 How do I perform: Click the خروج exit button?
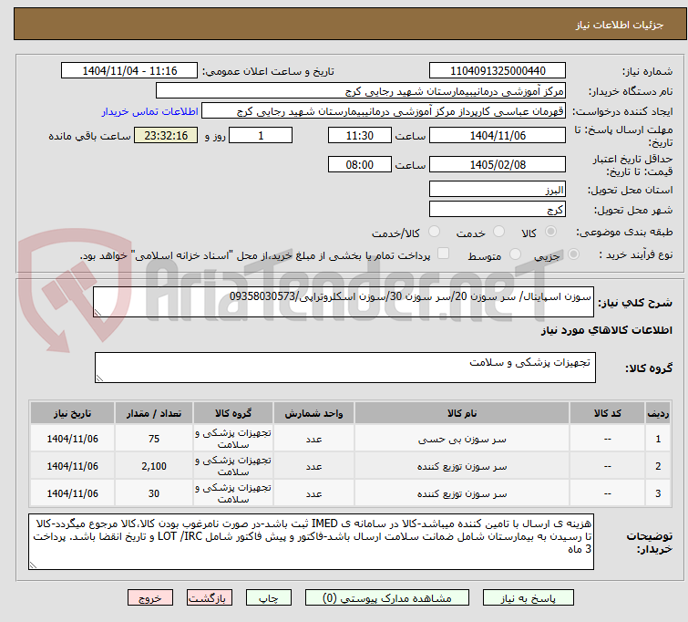pos(150,598)
